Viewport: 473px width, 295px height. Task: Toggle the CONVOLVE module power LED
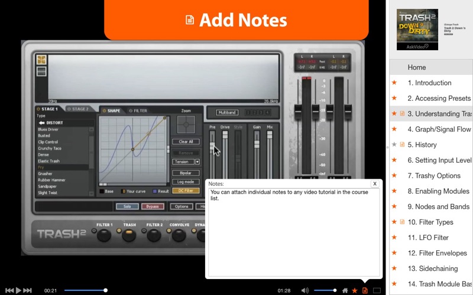point(169,231)
